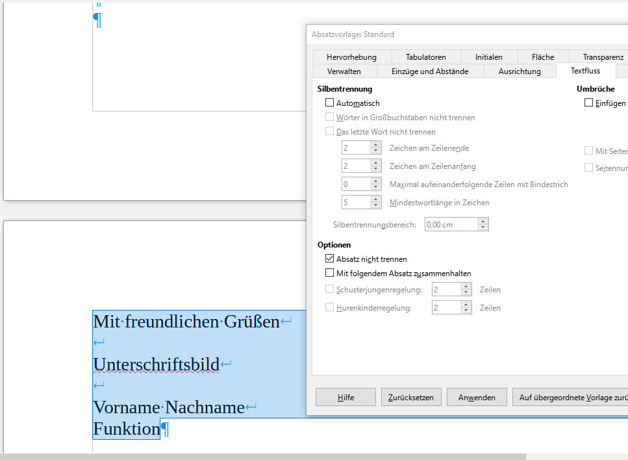This screenshot has height=460, width=628.
Task: Open the Verwalten tab
Action: click(x=344, y=71)
